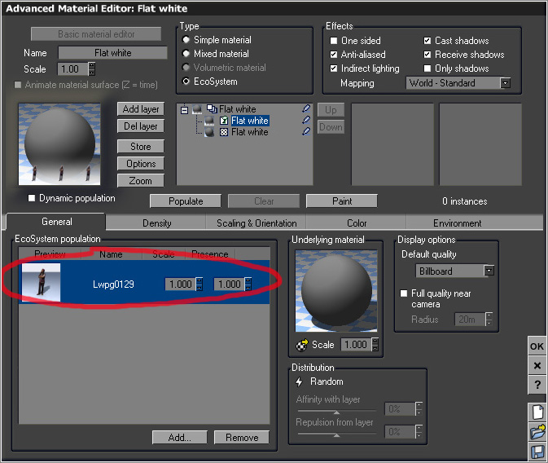Click the pencil icon beside top Flat white layer
This screenshot has height=463, width=548.
[x=306, y=109]
